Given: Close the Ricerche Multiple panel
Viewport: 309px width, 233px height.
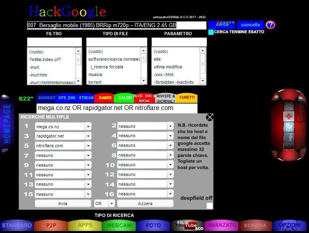Looking at the screenshot, I should [210, 117].
